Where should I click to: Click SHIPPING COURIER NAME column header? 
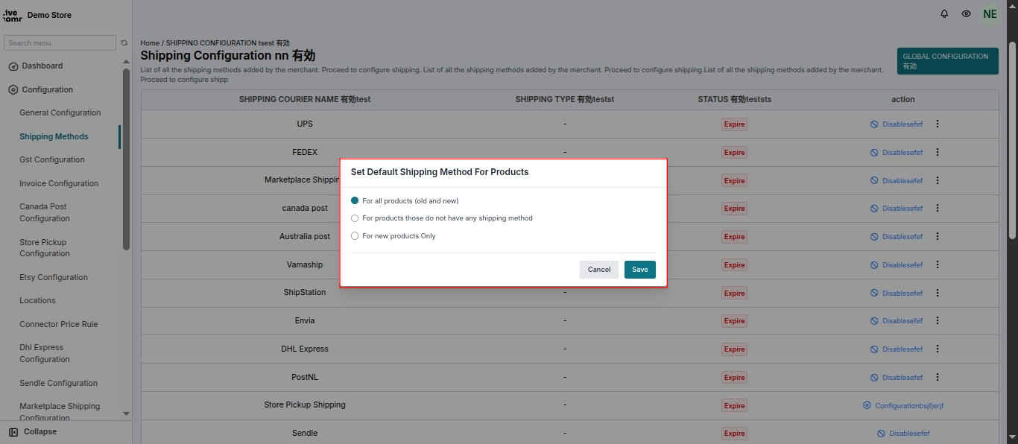[305, 99]
